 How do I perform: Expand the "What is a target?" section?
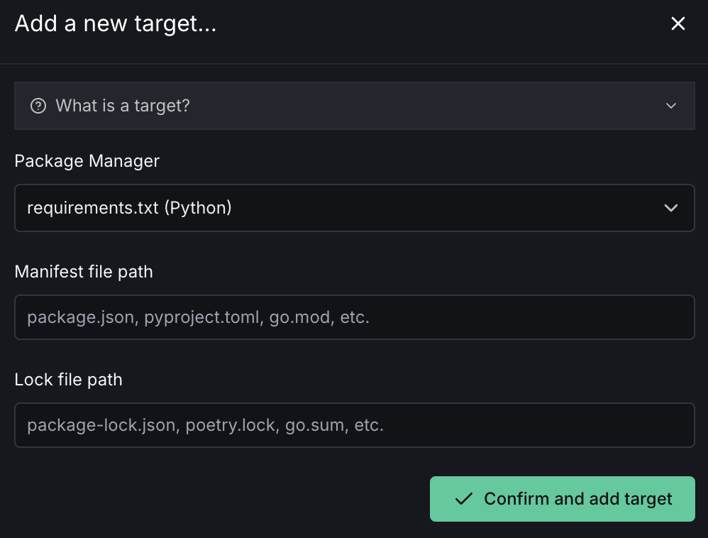pos(354,106)
